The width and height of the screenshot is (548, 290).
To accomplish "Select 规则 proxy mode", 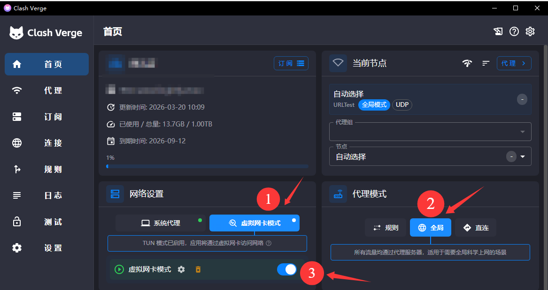I will (386, 228).
